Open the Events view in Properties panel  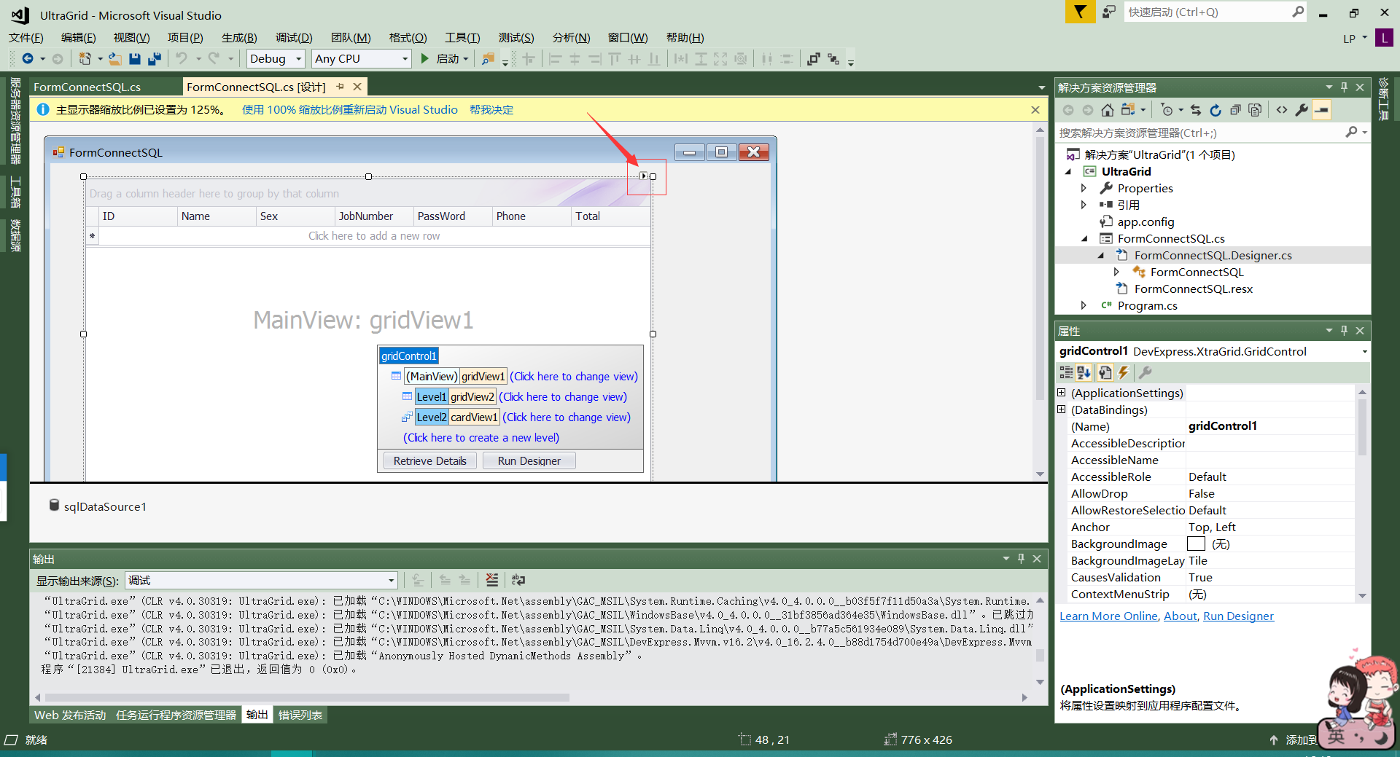1124,372
